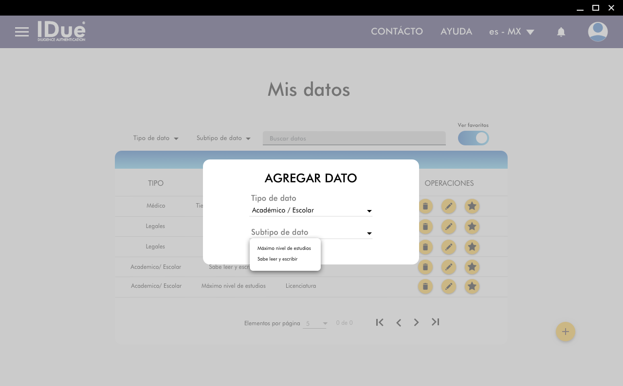Viewport: 623px width, 386px height.
Task: Edit the Licenciatura row with pencil icon
Action: click(449, 286)
